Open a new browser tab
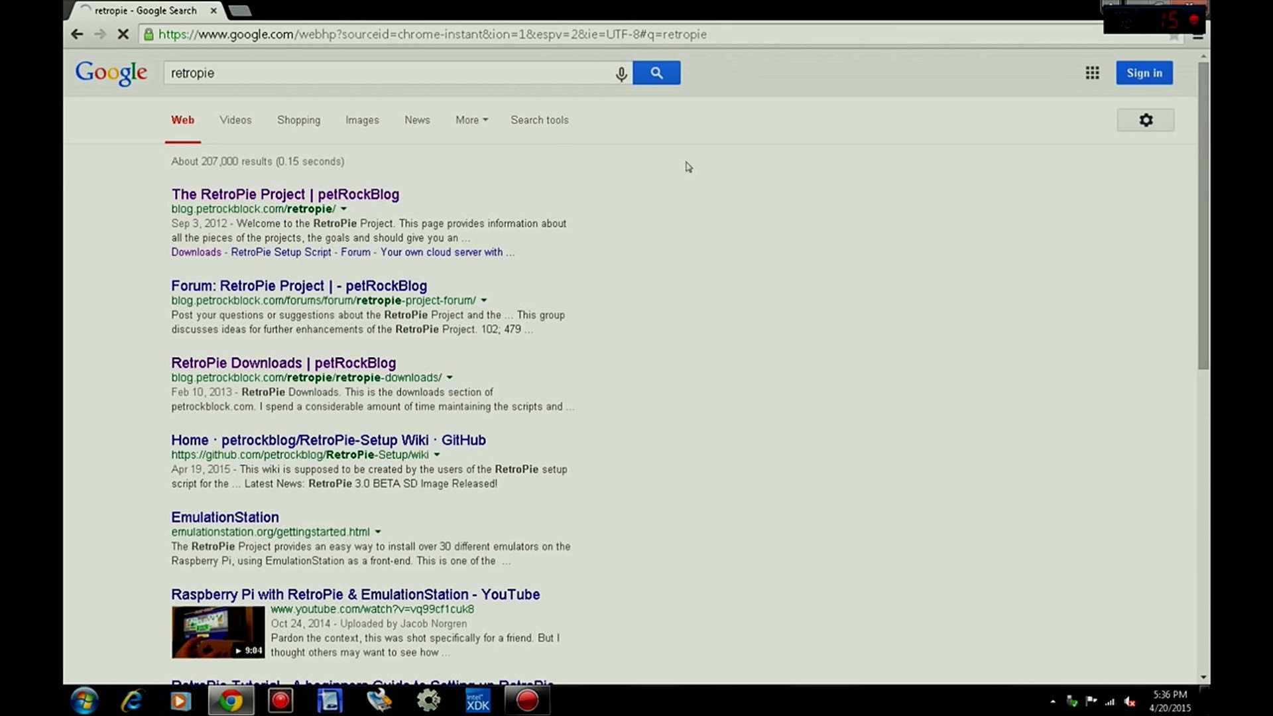This screenshot has width=1273, height=716. 239,11
